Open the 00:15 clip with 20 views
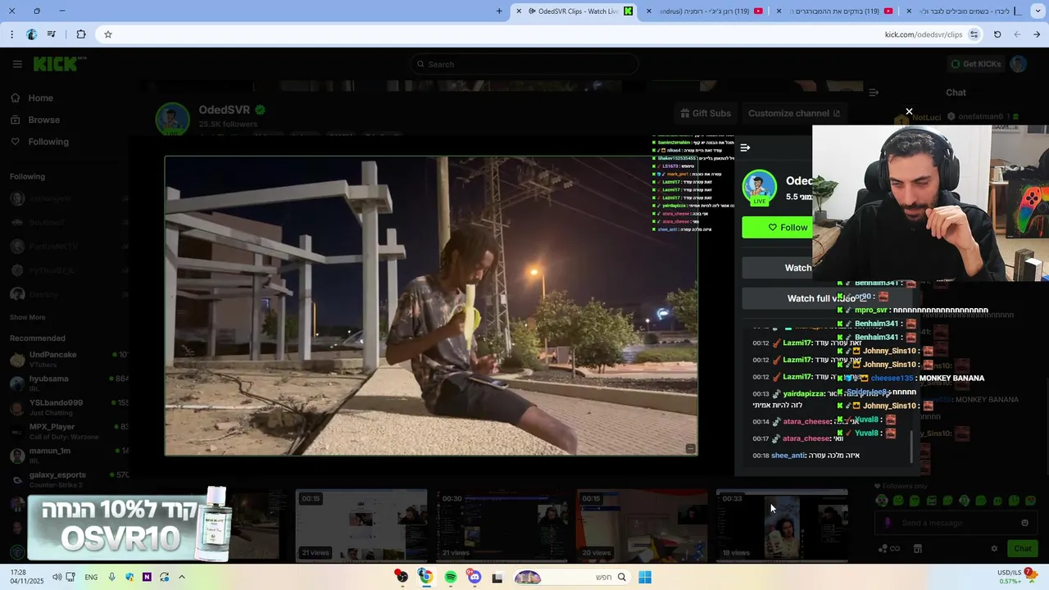This screenshot has height=590, width=1049. 643,525
